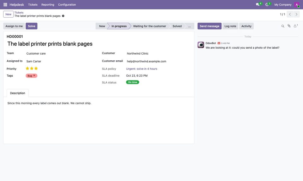Open the Reporting menu
The width and height of the screenshot is (303, 181).
click(x=48, y=5)
